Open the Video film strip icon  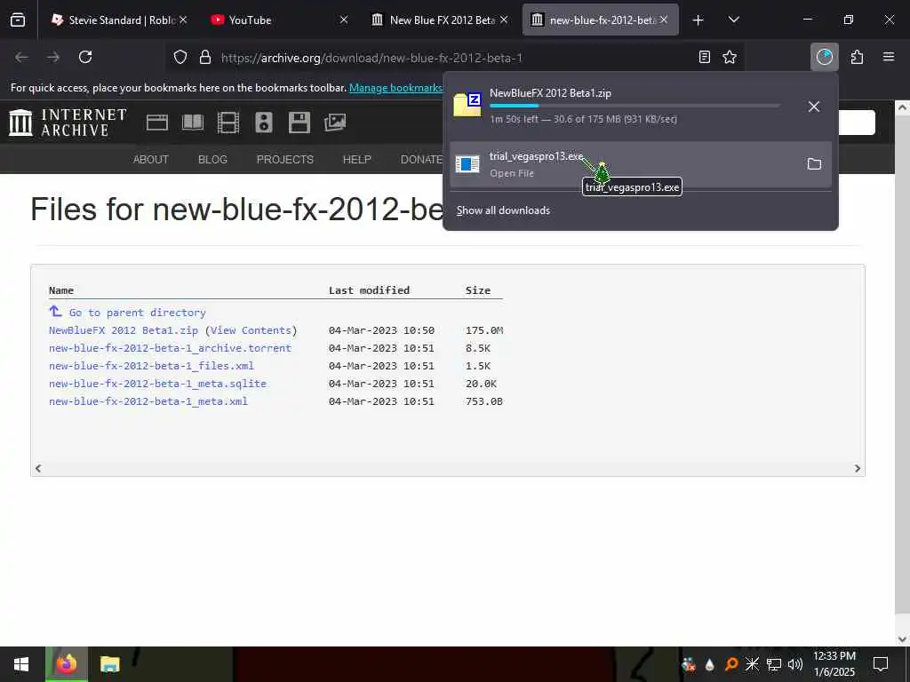228,123
